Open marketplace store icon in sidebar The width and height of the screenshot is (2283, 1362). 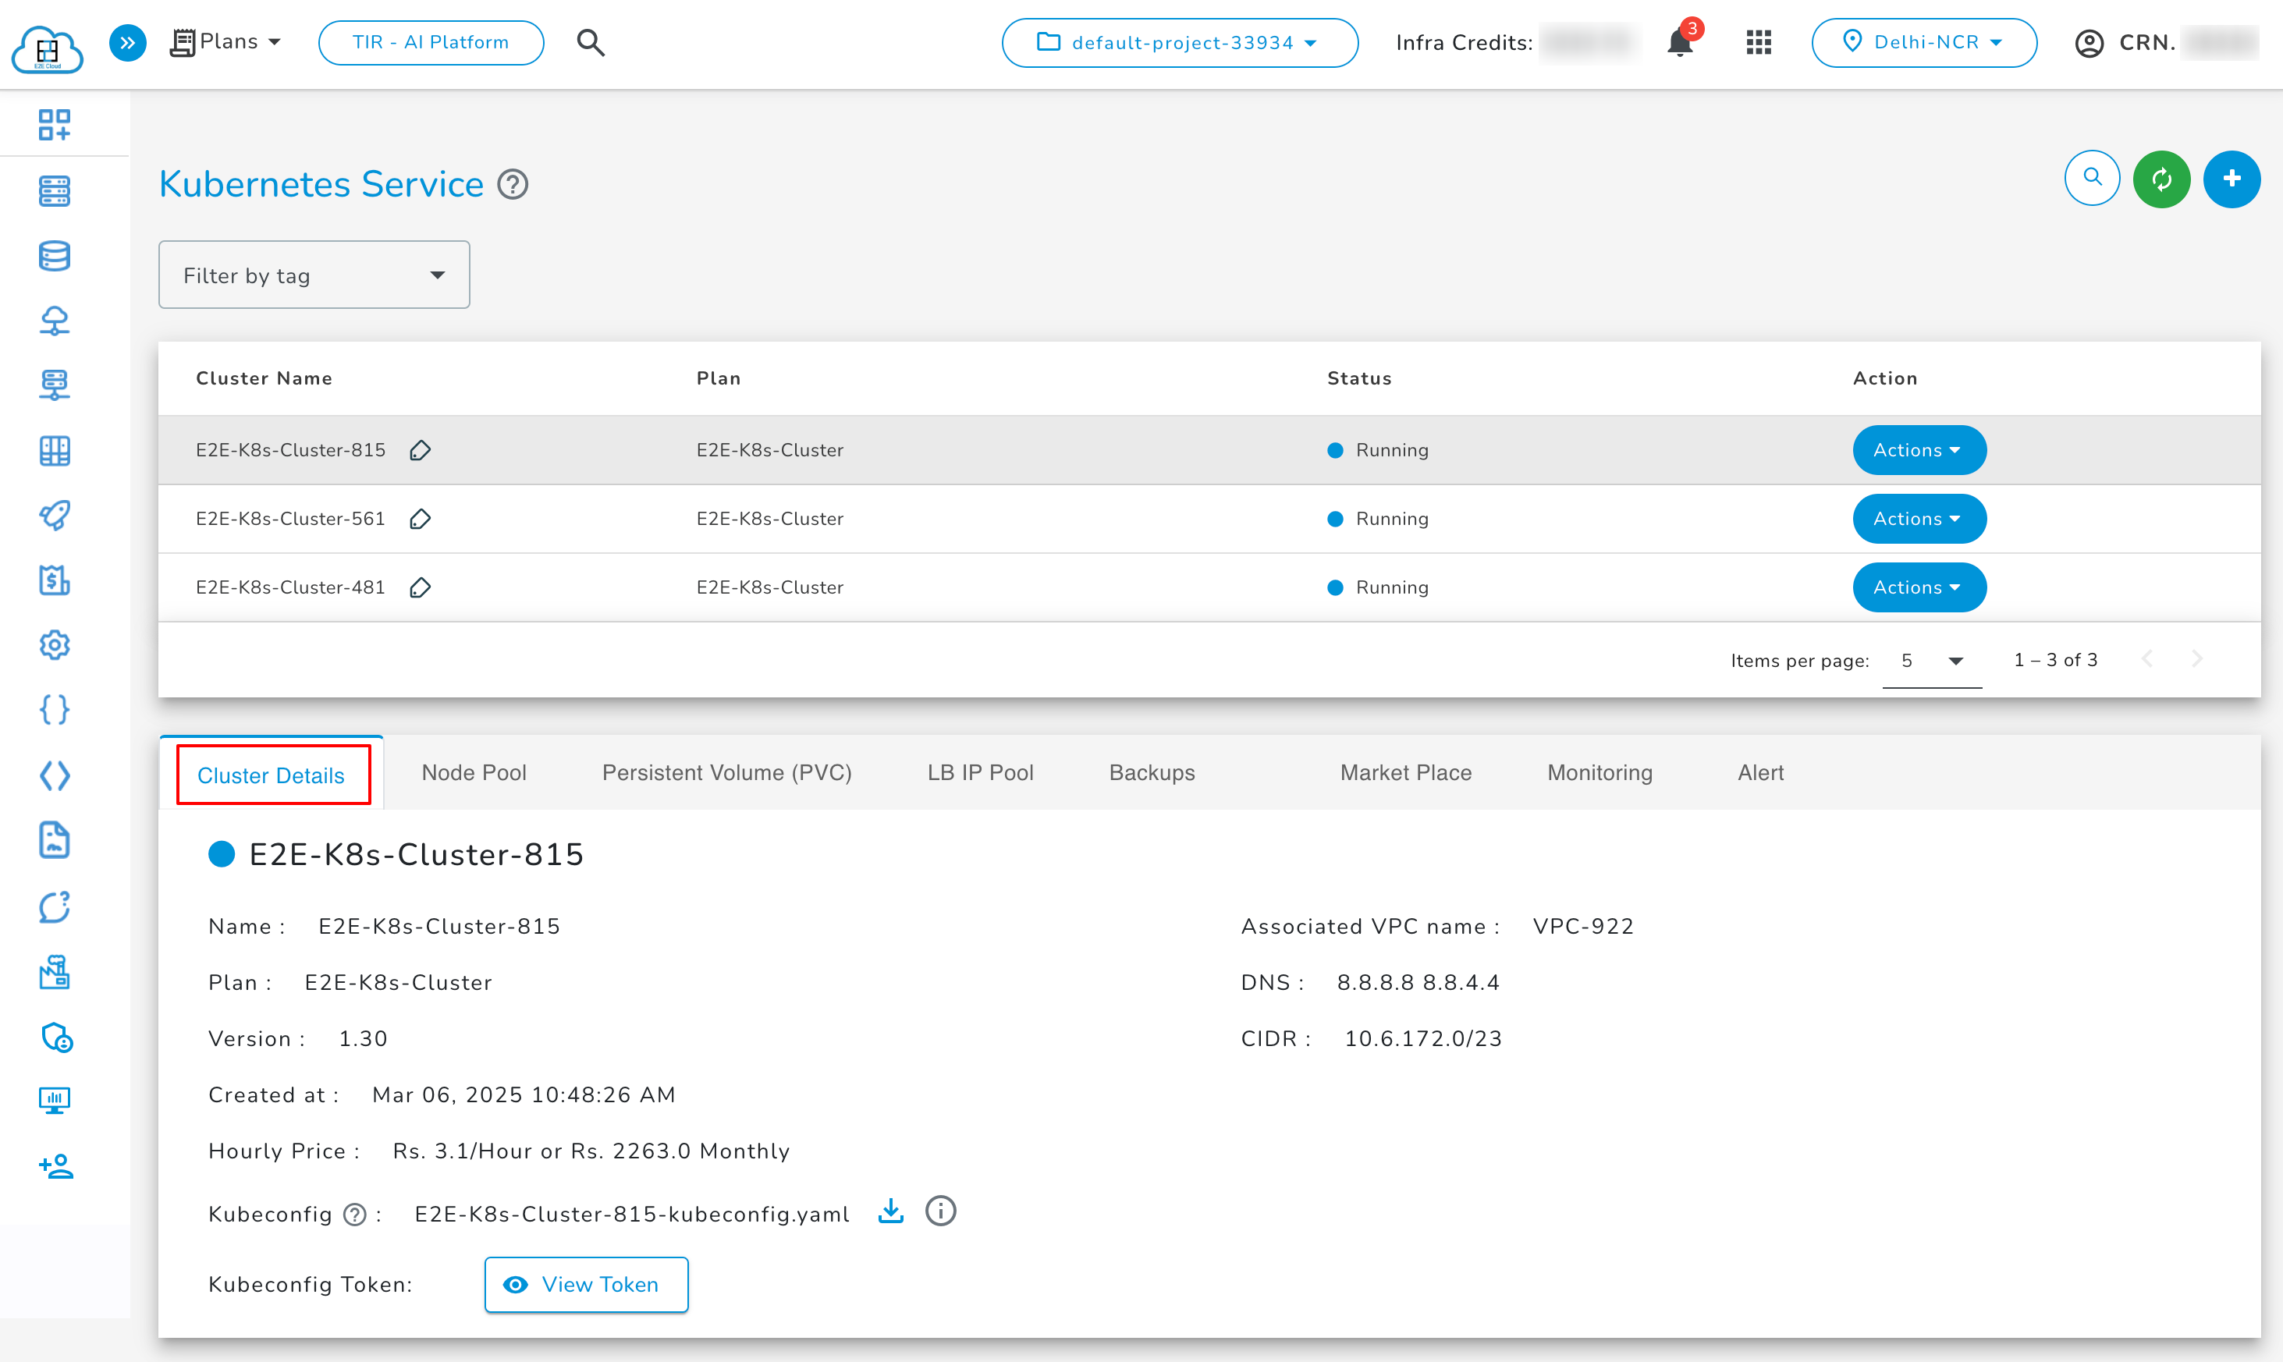[54, 972]
